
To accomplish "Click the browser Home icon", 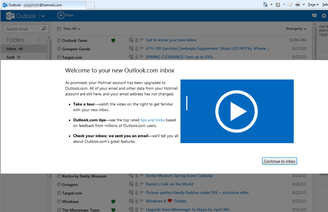I will click(265, 4).
